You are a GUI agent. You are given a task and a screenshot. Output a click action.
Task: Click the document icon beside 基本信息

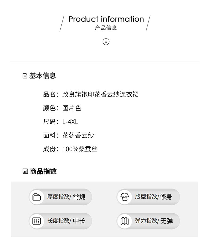pos(25,76)
